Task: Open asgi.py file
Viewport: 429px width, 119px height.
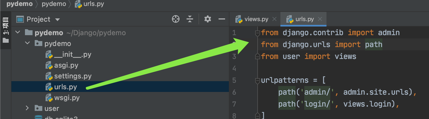Action: pos(66,65)
